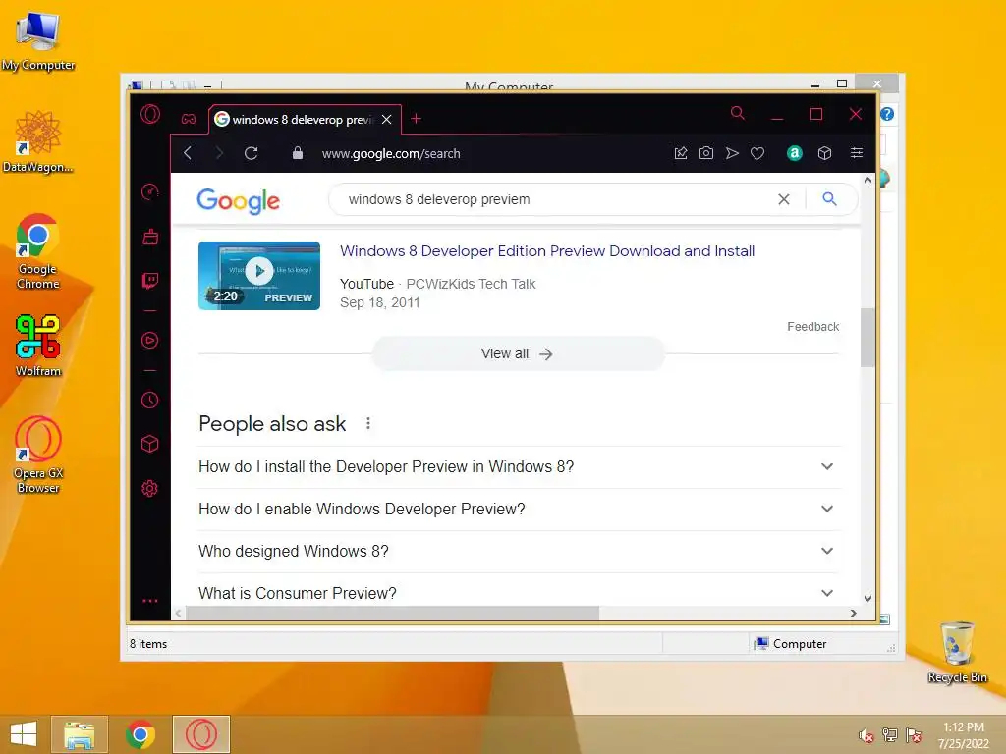
Task: Open sidebar setup three-dots menu
Action: [150, 601]
